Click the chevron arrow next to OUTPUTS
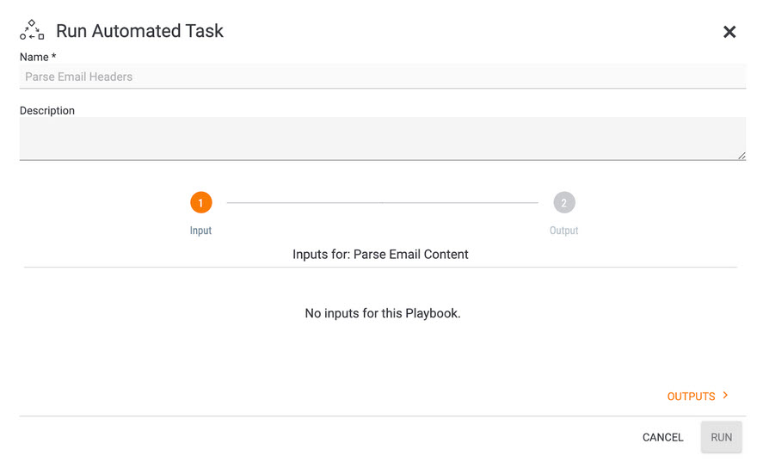 (725, 395)
